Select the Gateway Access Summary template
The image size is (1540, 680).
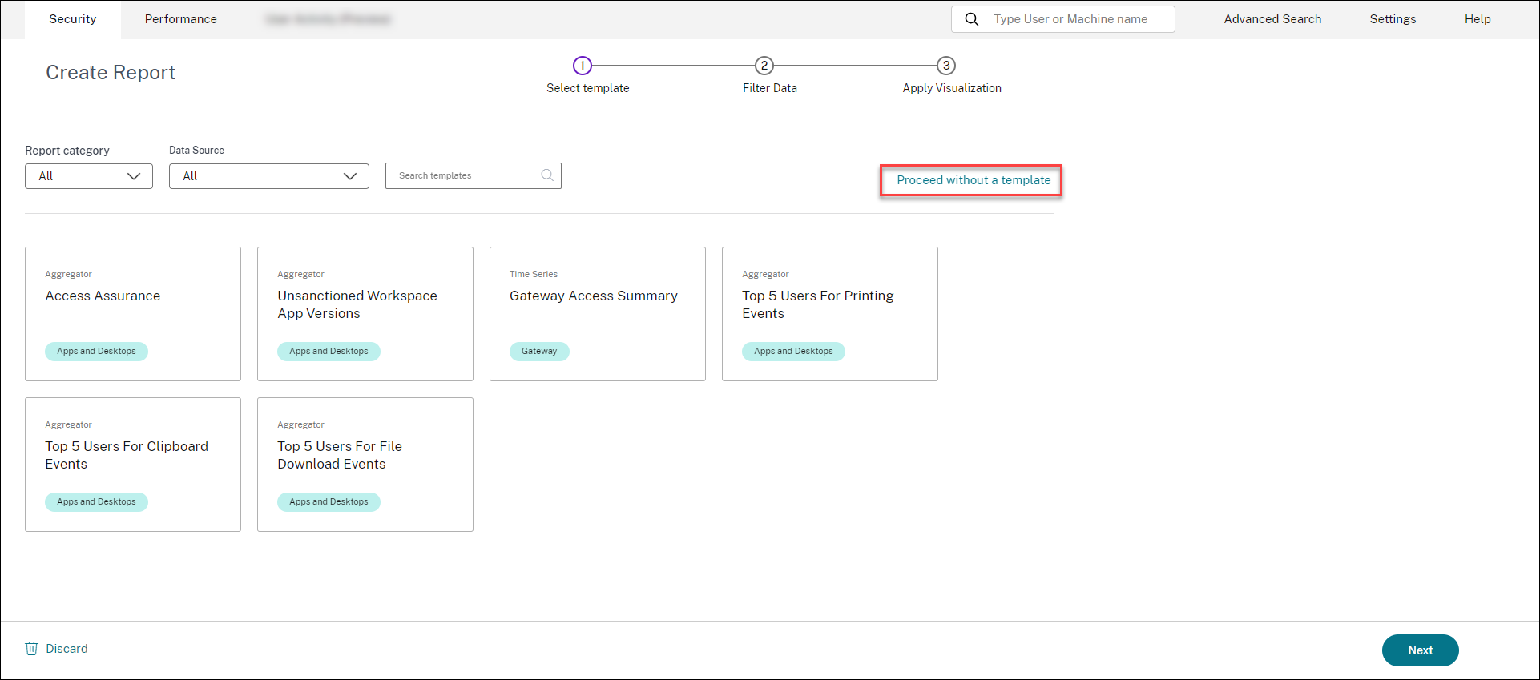pos(597,313)
